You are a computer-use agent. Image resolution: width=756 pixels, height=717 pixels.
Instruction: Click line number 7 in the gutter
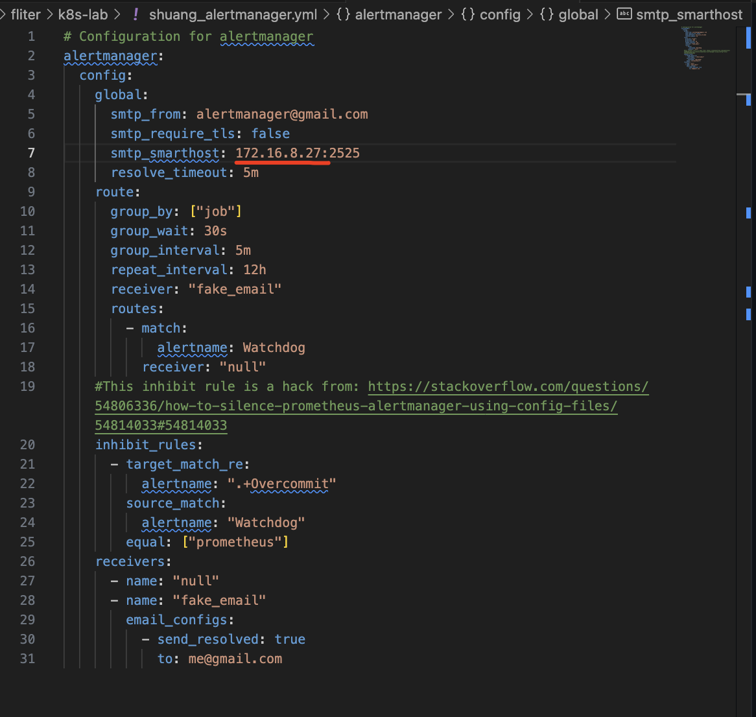[31, 153]
